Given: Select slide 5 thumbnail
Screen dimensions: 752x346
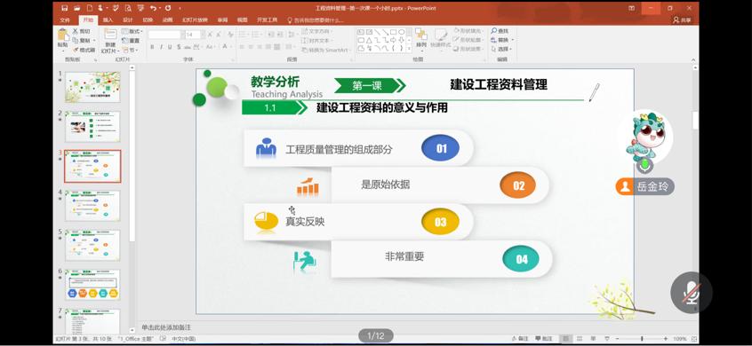Looking at the screenshot, I should pyautogui.click(x=92, y=245).
